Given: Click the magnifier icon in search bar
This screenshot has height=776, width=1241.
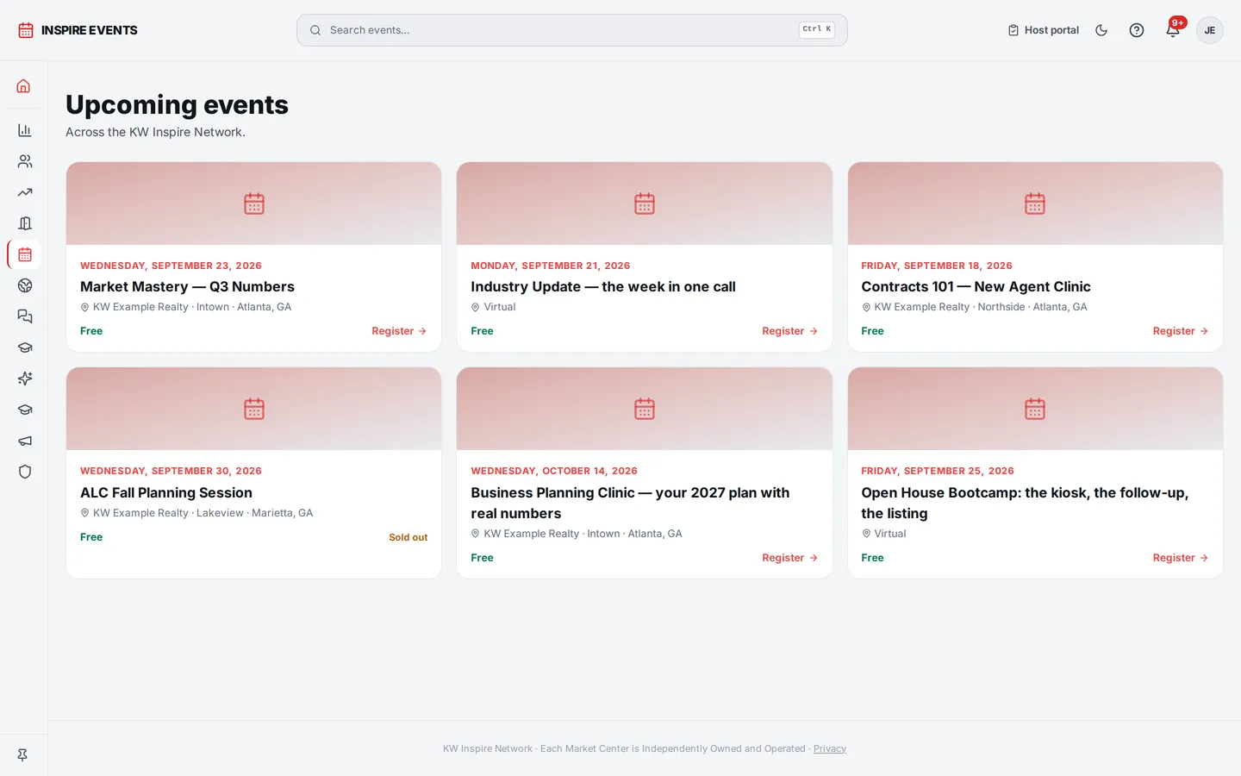Looking at the screenshot, I should (x=315, y=30).
